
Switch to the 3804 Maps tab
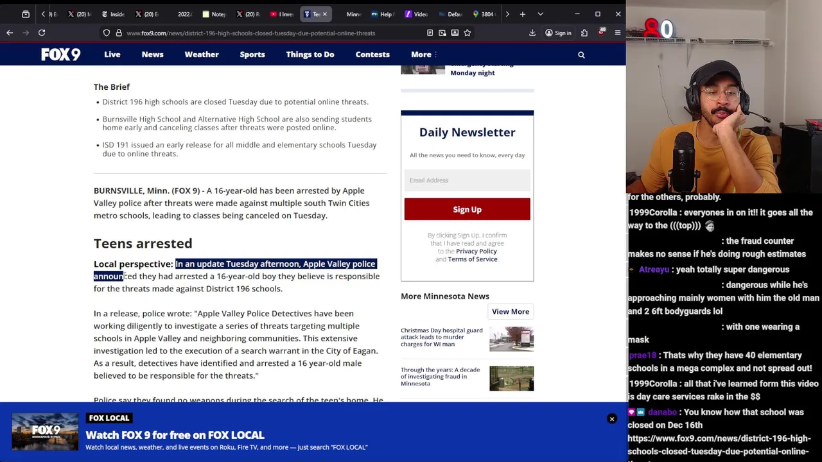[x=484, y=14]
